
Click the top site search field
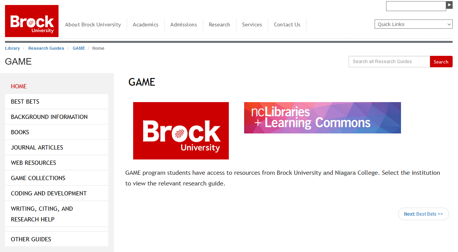coord(416,6)
